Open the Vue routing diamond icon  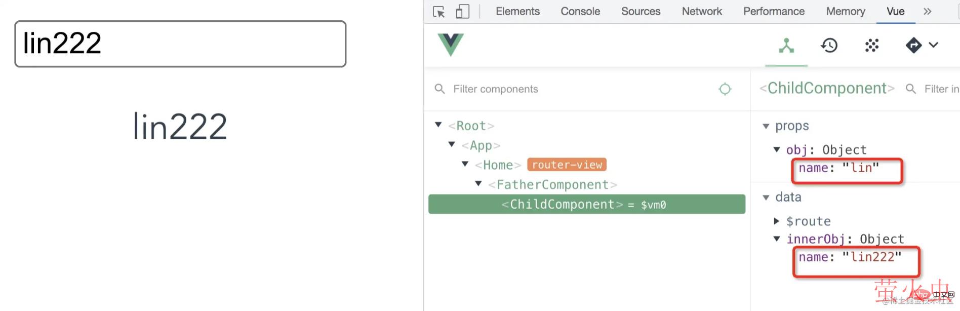pyautogui.click(x=913, y=46)
